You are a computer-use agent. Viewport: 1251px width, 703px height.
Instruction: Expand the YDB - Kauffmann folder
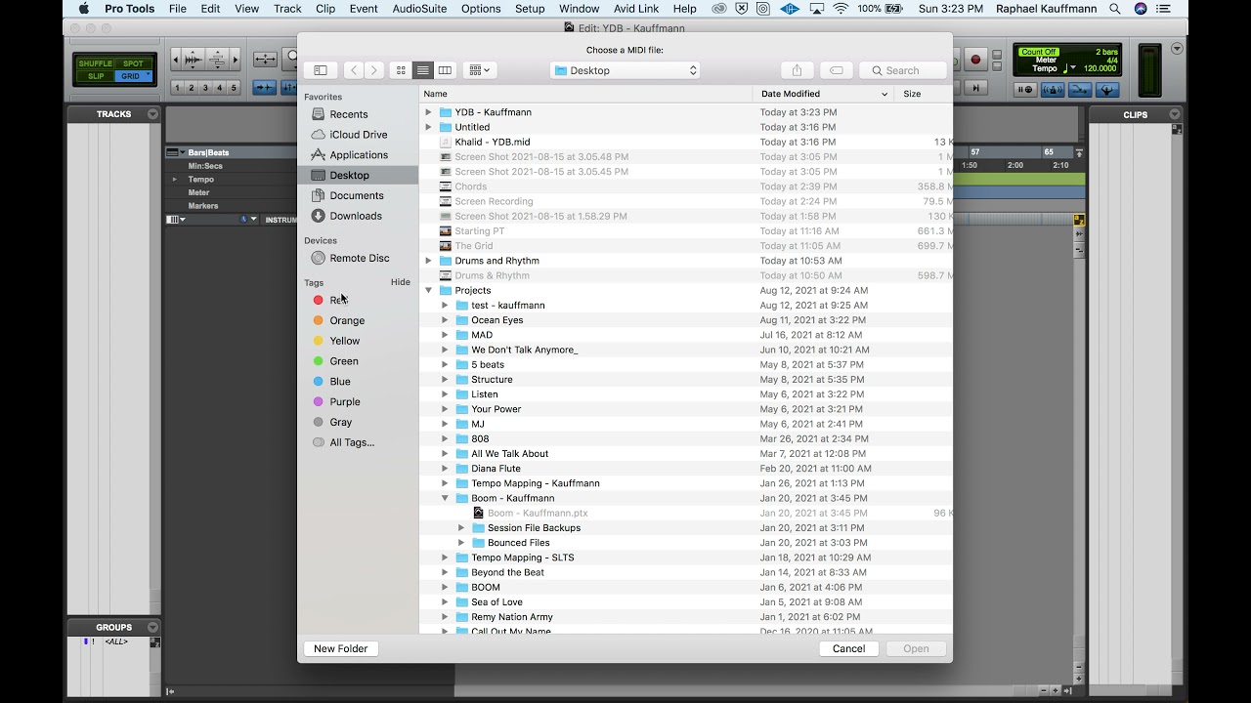tap(428, 112)
